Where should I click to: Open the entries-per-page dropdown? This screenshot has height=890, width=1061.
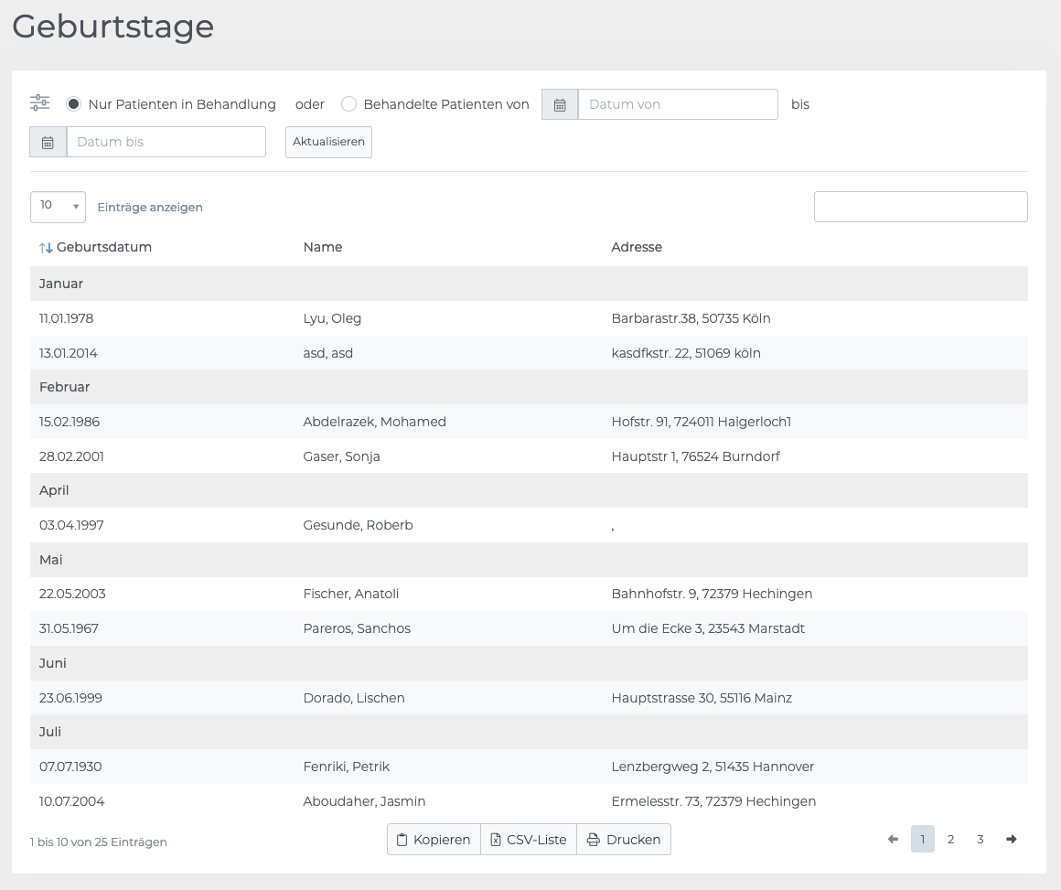[58, 207]
